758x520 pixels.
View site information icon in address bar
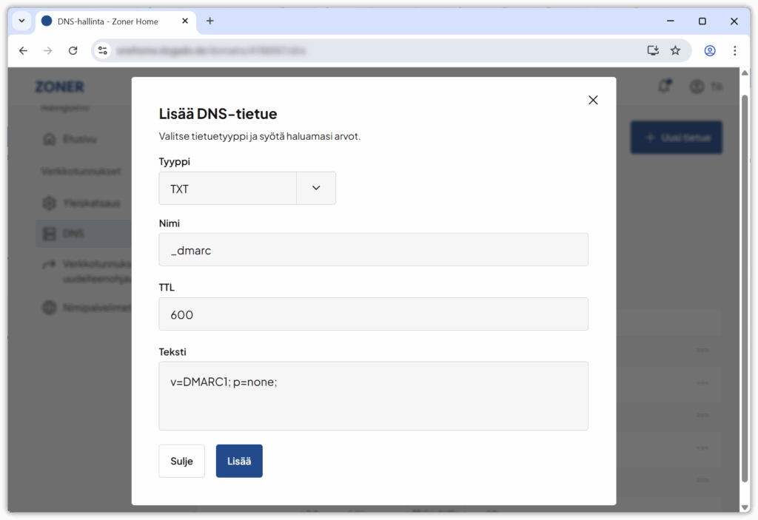[103, 51]
